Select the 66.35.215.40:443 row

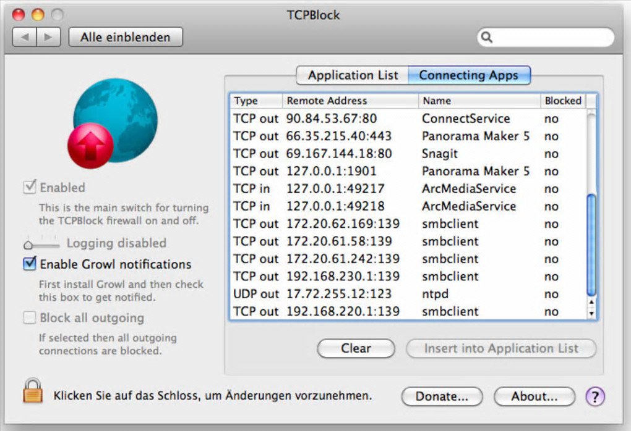(408, 136)
